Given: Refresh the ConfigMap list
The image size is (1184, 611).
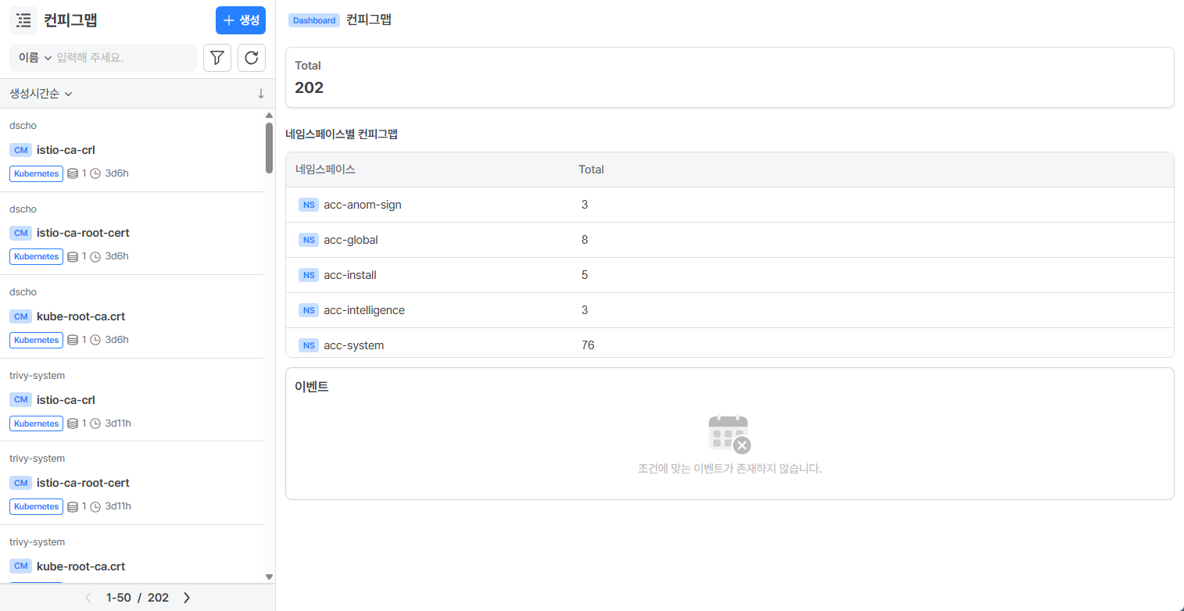Looking at the screenshot, I should [x=252, y=58].
